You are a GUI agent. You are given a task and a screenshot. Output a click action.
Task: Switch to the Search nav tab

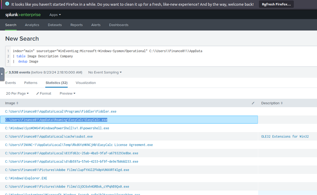11,25
